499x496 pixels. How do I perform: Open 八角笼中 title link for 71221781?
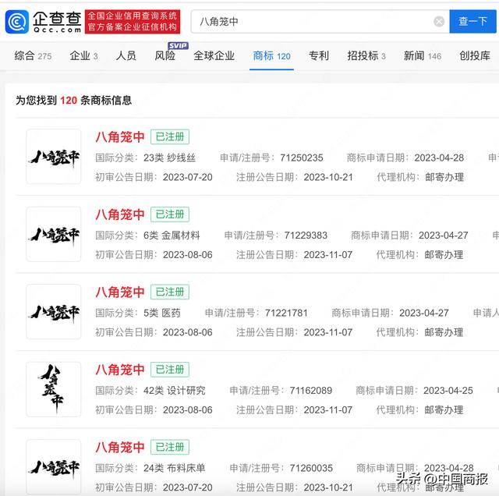pyautogui.click(x=120, y=292)
